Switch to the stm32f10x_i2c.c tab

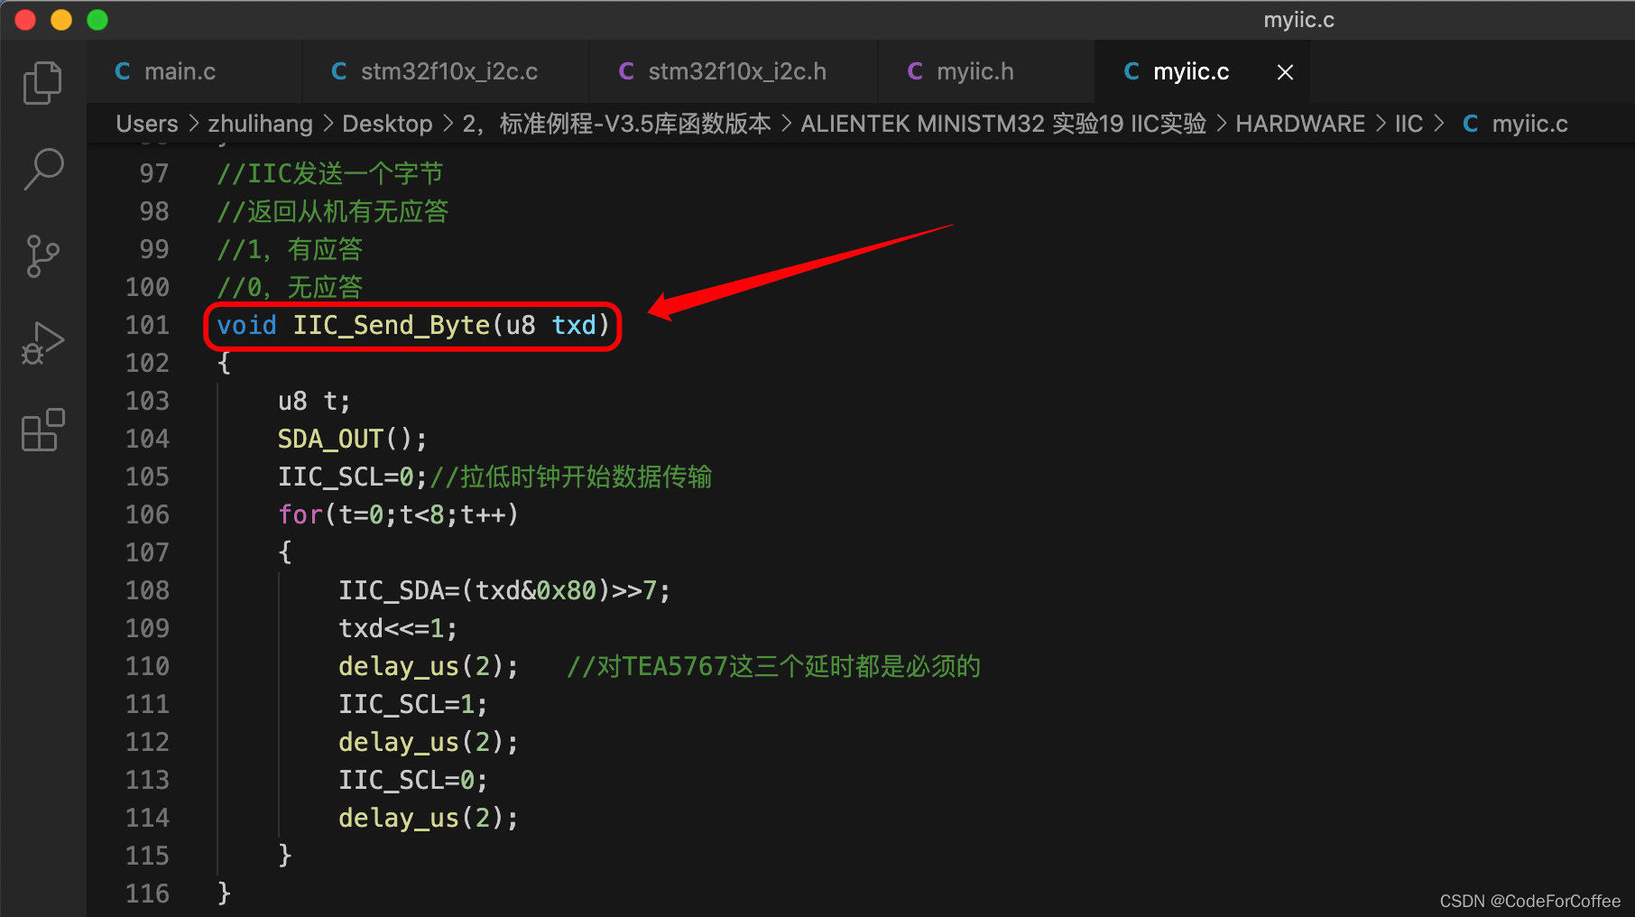tap(448, 72)
